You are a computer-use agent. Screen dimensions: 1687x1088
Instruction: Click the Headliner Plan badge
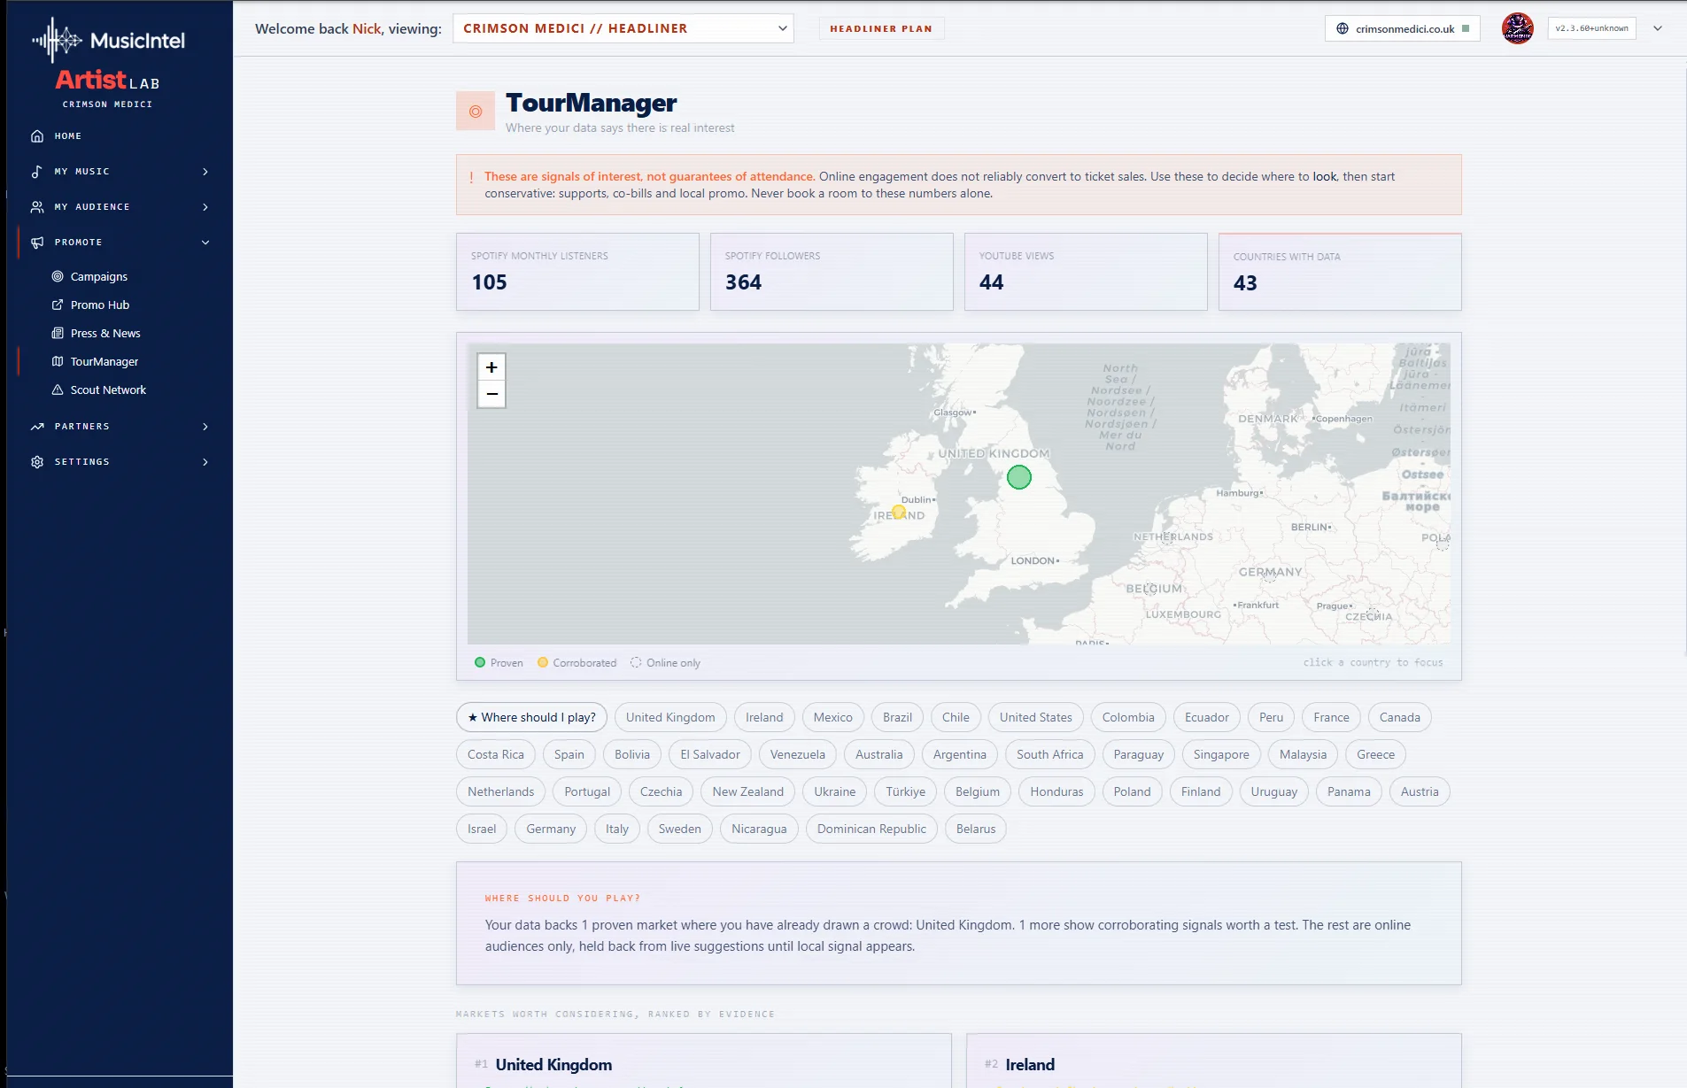coord(881,28)
